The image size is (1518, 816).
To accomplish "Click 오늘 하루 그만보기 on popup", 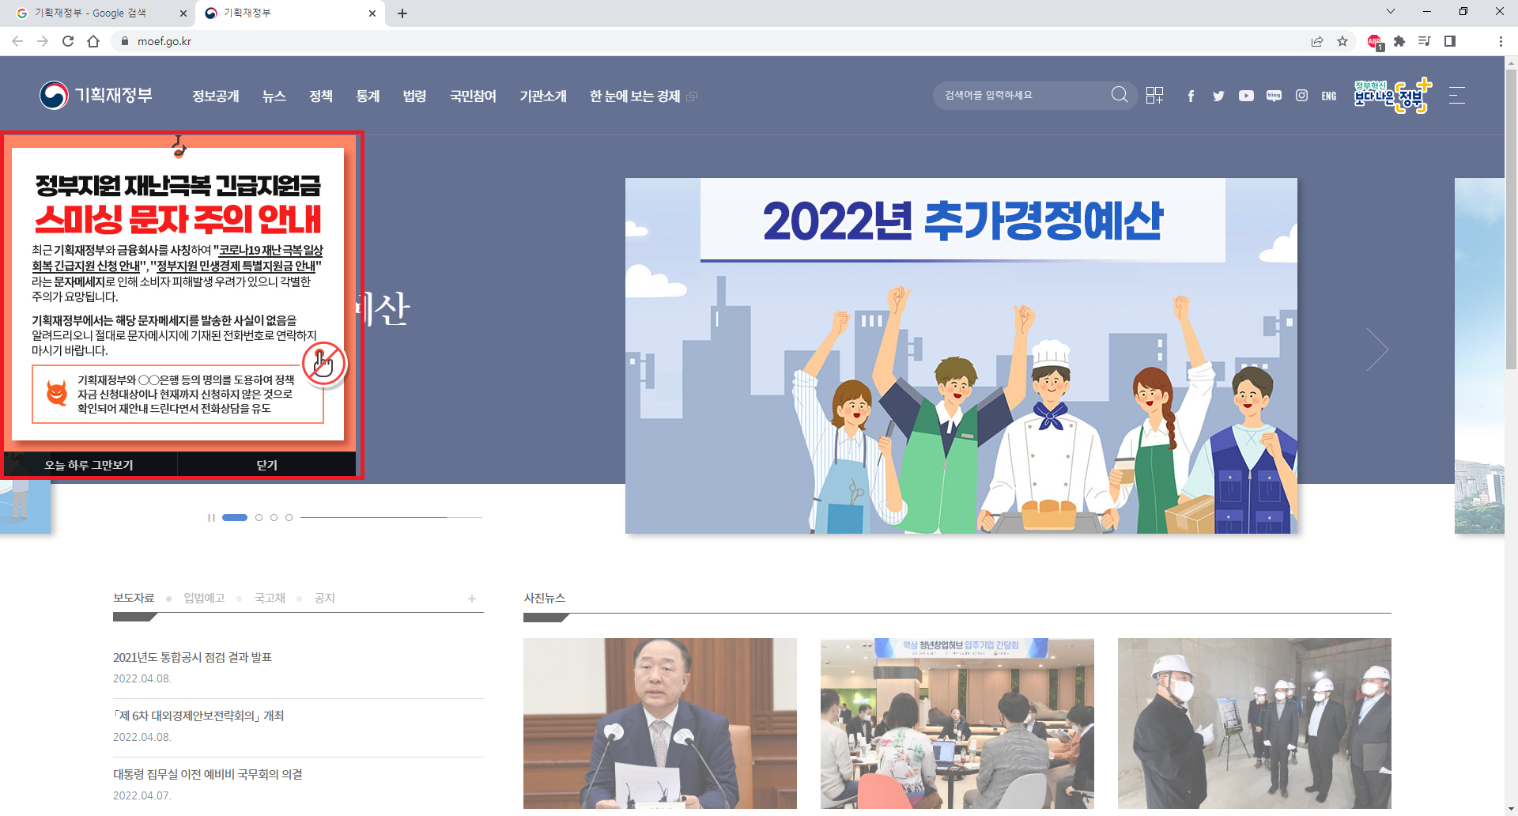I will pyautogui.click(x=89, y=465).
